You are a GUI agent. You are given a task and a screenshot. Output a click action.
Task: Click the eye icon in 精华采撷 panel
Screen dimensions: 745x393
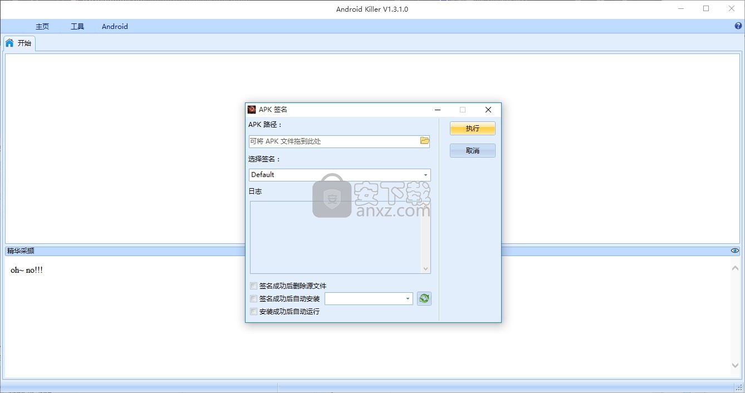[x=735, y=250]
